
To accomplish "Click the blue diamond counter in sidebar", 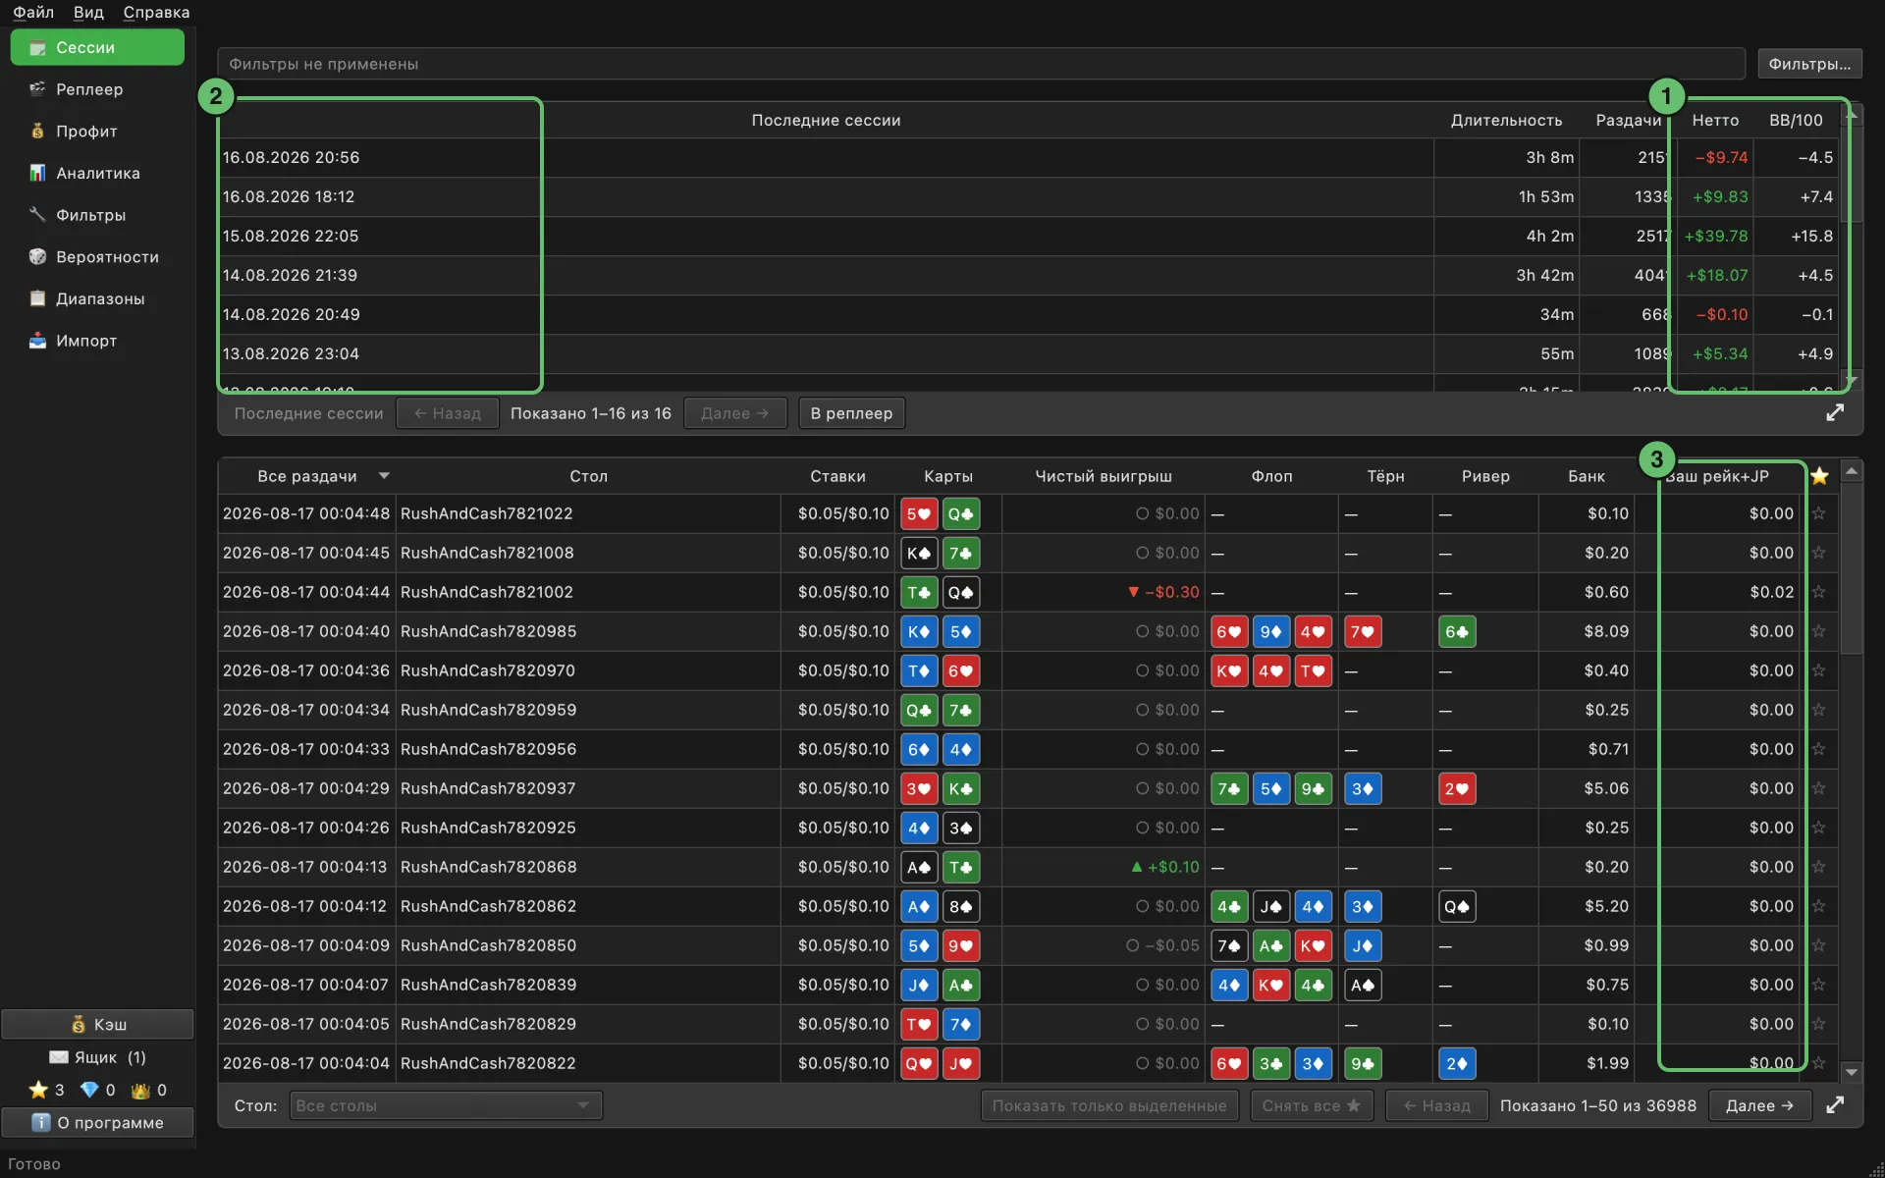I will [x=97, y=1090].
